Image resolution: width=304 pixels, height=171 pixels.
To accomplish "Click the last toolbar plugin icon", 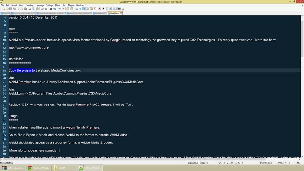I will point(123,9).
